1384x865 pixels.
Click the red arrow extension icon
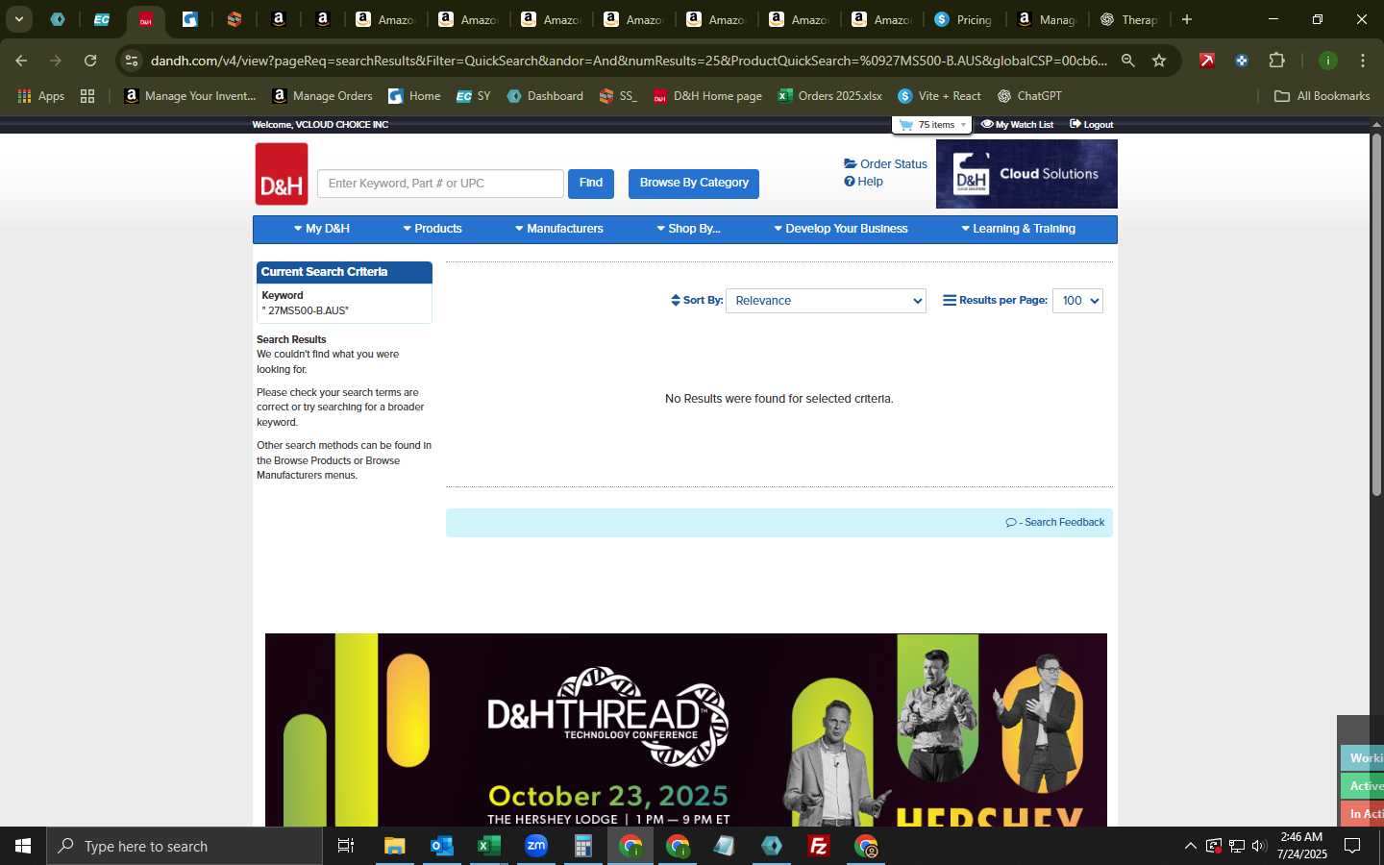pos(1207,61)
